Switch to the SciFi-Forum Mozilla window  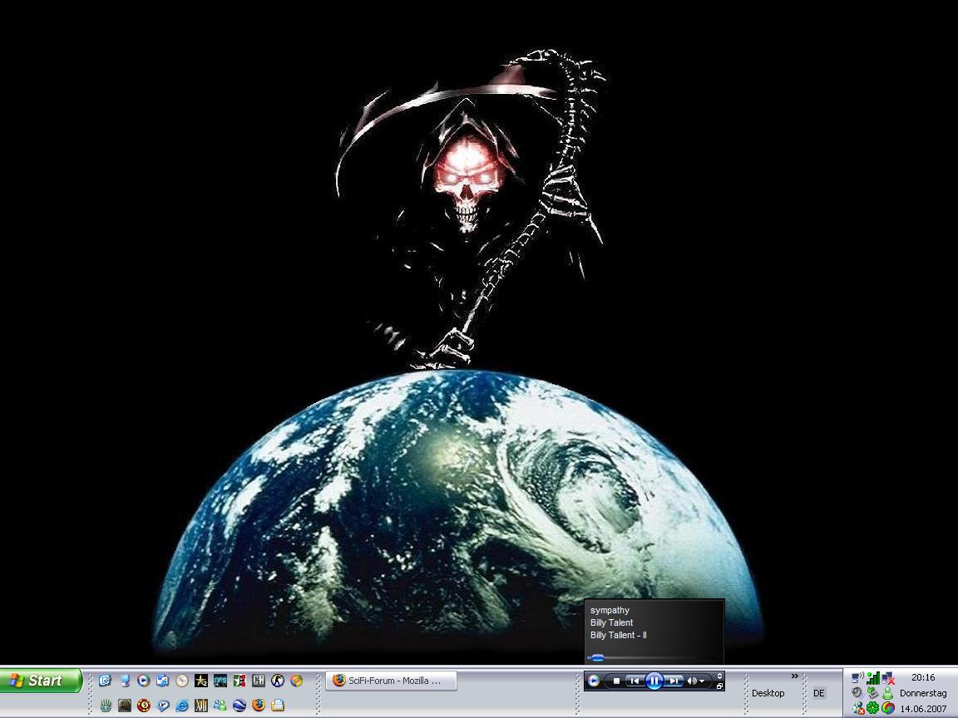391,681
